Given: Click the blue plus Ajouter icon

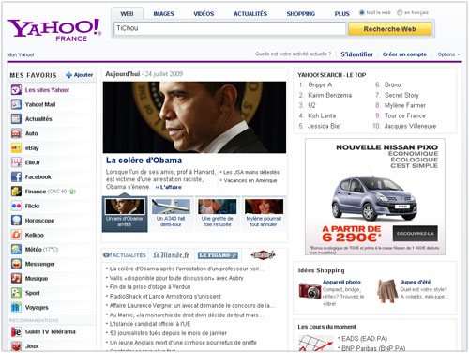Looking at the screenshot, I should (68, 75).
